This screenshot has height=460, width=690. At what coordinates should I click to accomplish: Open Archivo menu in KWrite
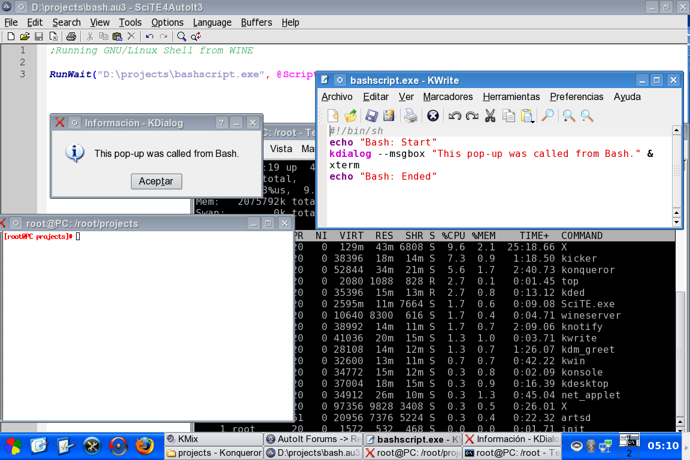point(337,97)
